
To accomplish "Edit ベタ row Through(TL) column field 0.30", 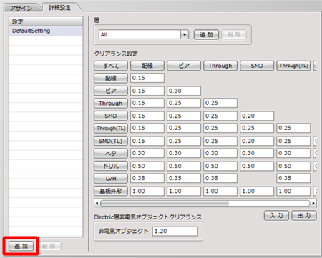I will [293, 153].
